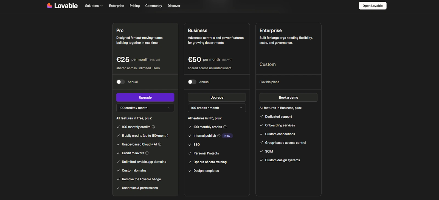Open the Pro plan credits per month dropdown
The height and width of the screenshot is (200, 439).
click(145, 108)
